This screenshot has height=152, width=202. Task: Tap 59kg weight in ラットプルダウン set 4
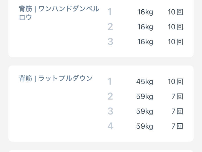[144, 126]
